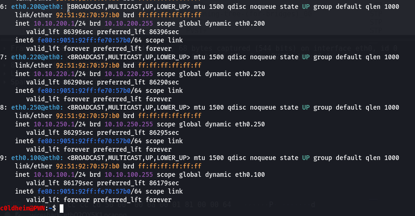Click the green UP state of eth0.220
The width and height of the screenshot is (415, 216).
point(306,57)
